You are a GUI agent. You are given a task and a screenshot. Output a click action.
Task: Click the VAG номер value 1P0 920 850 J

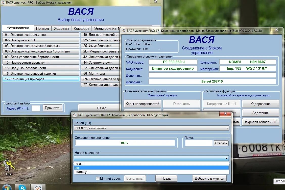[173, 62]
